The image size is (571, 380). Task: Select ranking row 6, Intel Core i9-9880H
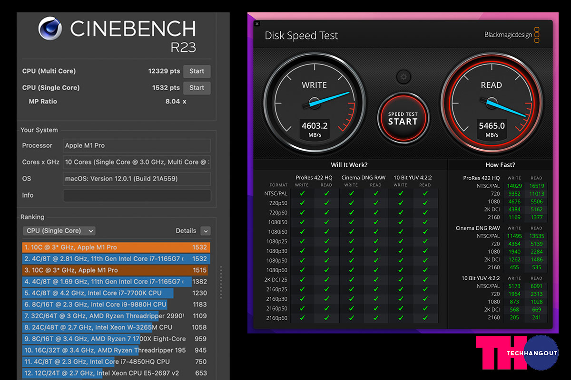(x=116, y=304)
